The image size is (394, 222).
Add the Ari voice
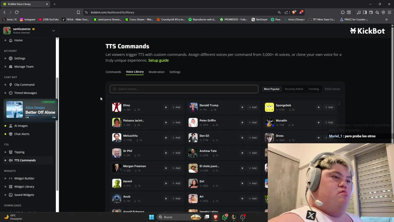click(253, 199)
